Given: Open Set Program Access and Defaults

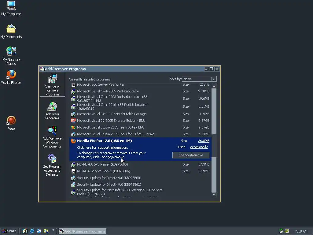Looking at the screenshot, I should tap(52, 165).
